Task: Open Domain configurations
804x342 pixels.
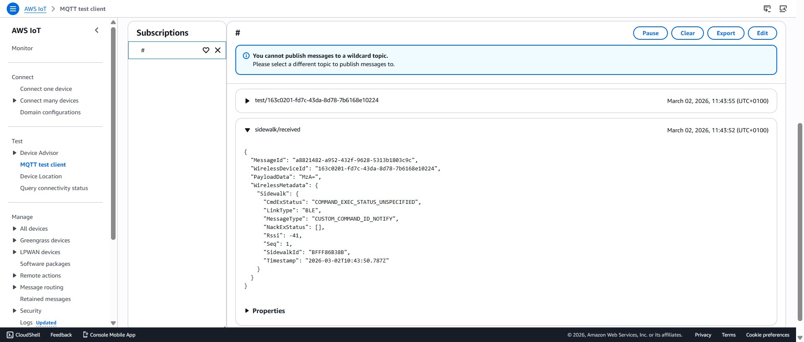Action: (x=50, y=112)
